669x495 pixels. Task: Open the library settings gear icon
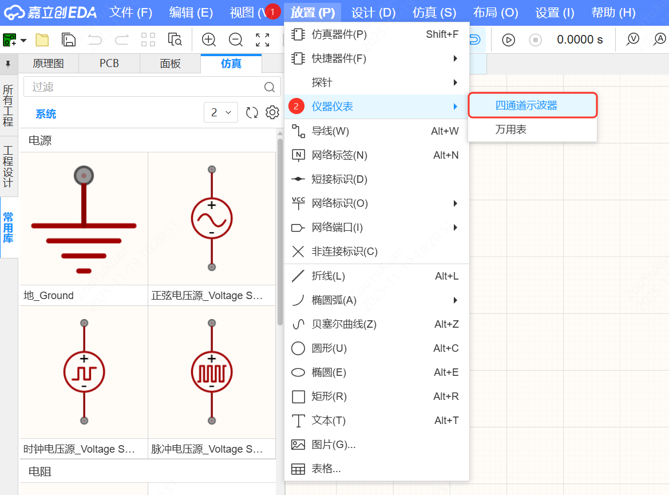pyautogui.click(x=272, y=112)
